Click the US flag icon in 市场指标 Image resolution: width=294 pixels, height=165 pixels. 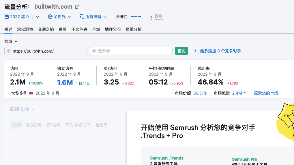coord(31,93)
